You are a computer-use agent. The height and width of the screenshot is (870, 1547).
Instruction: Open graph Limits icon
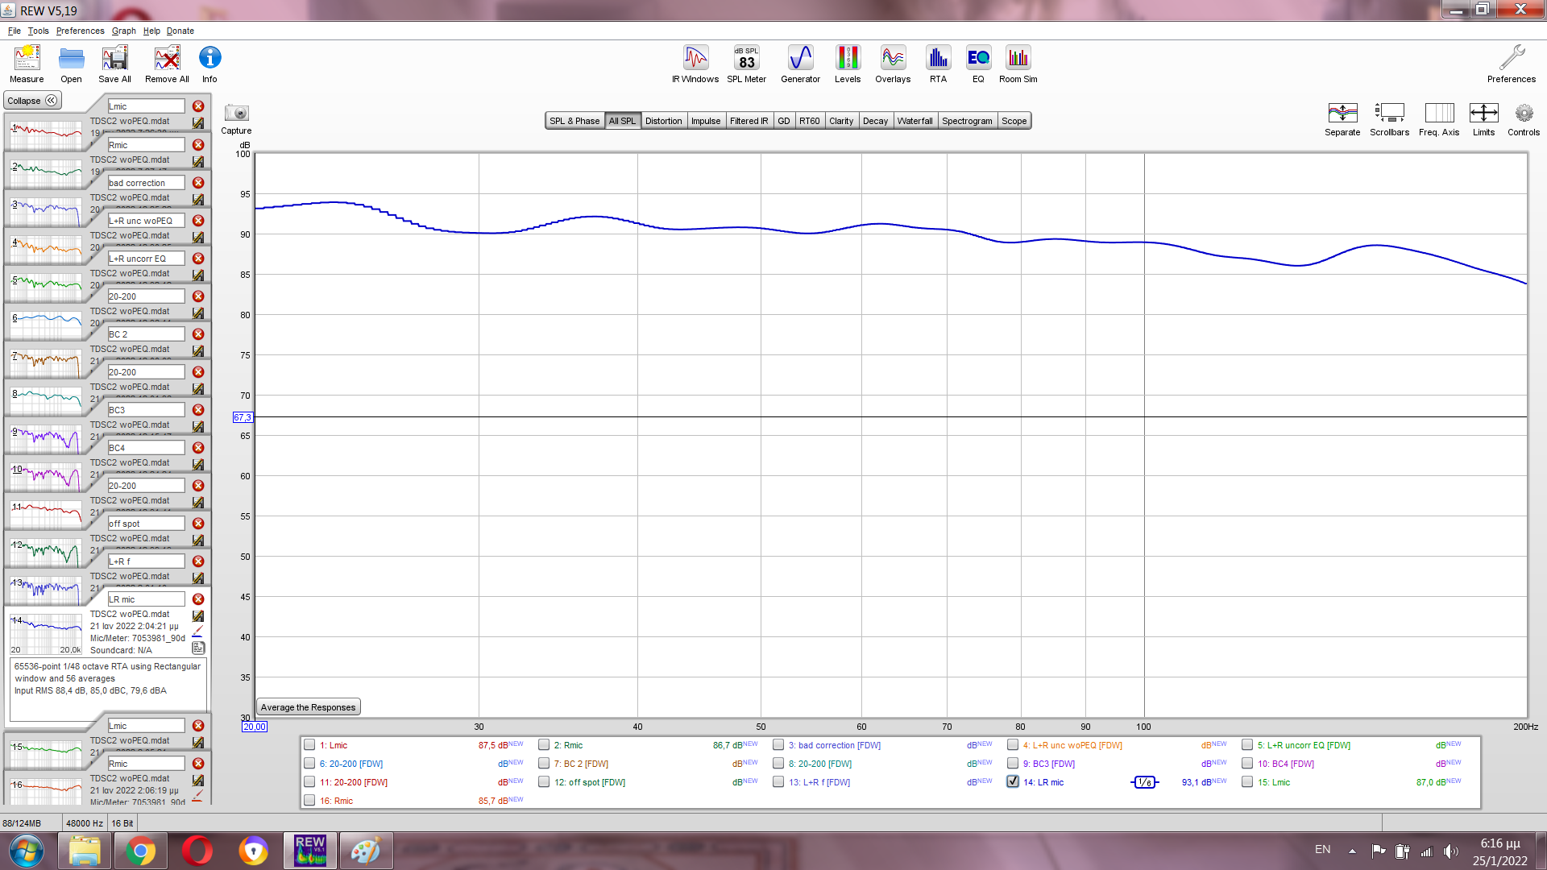click(1483, 119)
